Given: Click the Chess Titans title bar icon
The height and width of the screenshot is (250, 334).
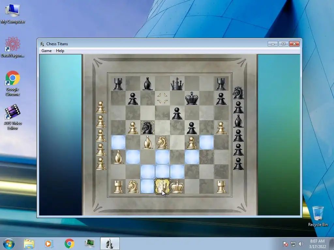Looking at the screenshot, I should (x=42, y=44).
